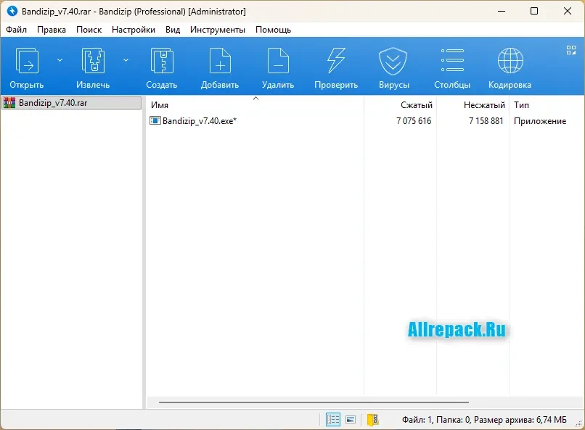Viewport: 585px width, 430px height.
Task: Open the Настройки menu
Action: (134, 30)
